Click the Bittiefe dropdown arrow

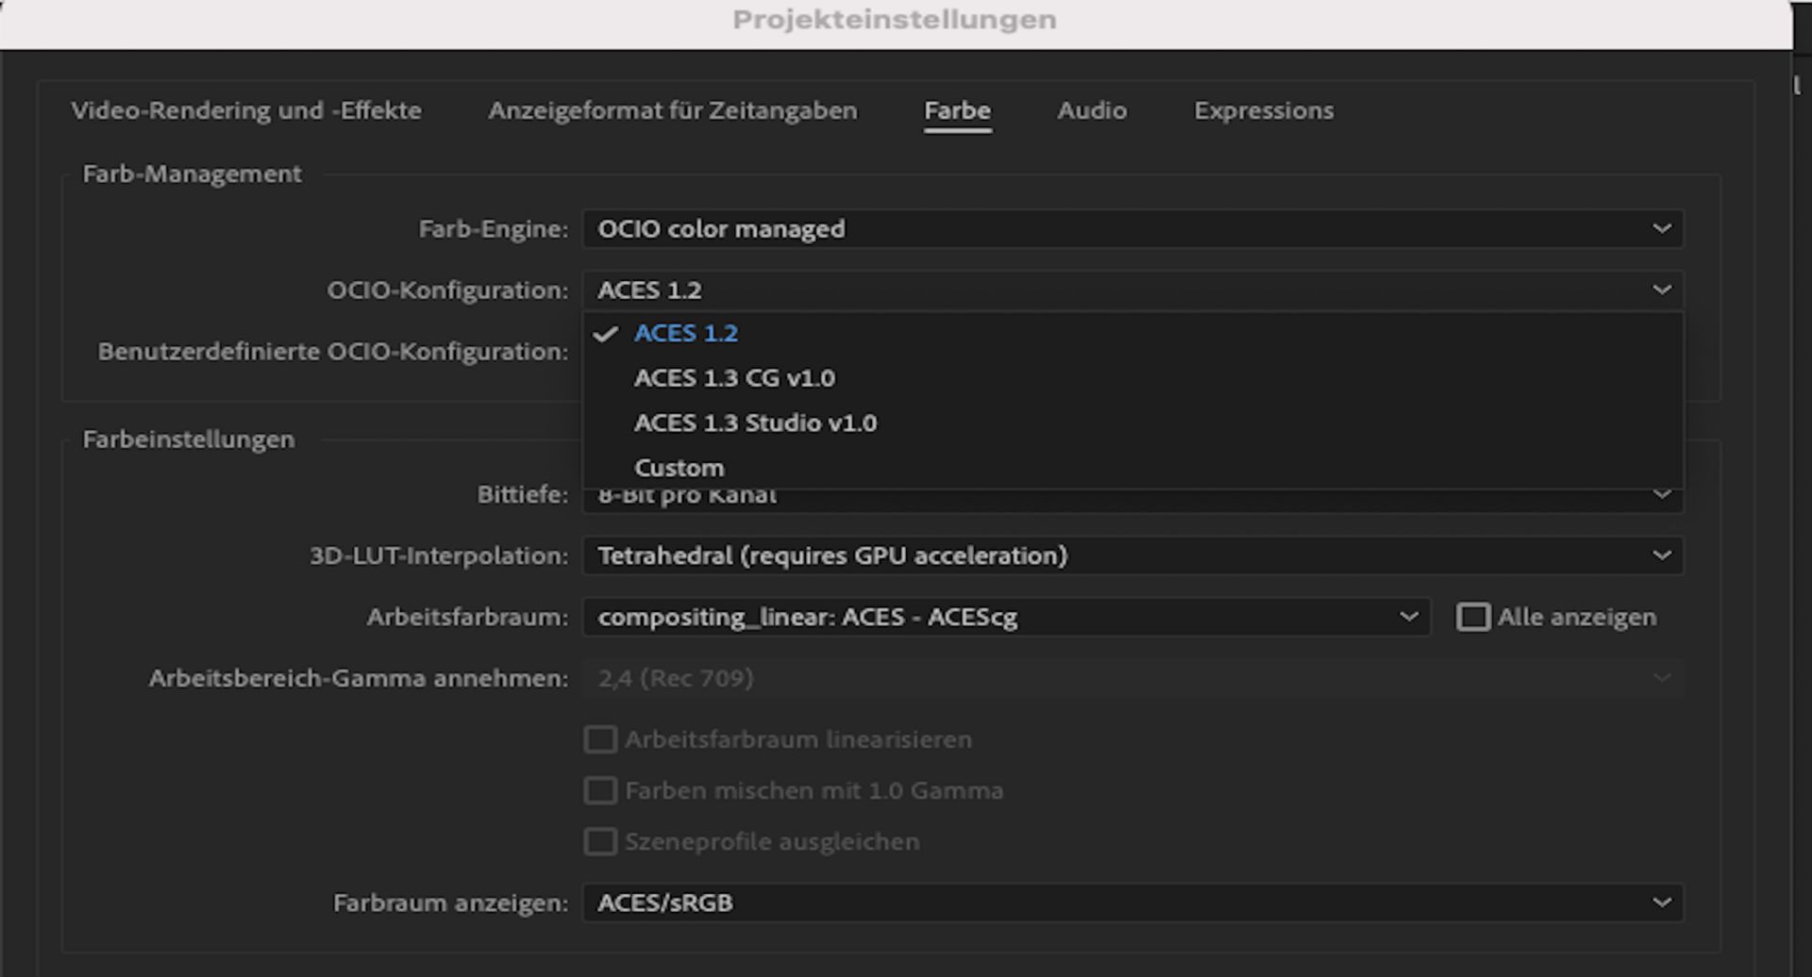click(x=1662, y=496)
